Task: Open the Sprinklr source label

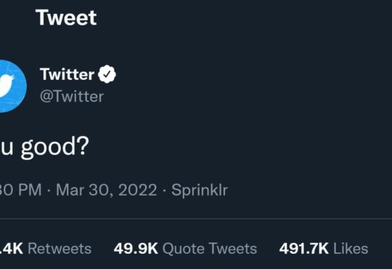Action: point(200,190)
